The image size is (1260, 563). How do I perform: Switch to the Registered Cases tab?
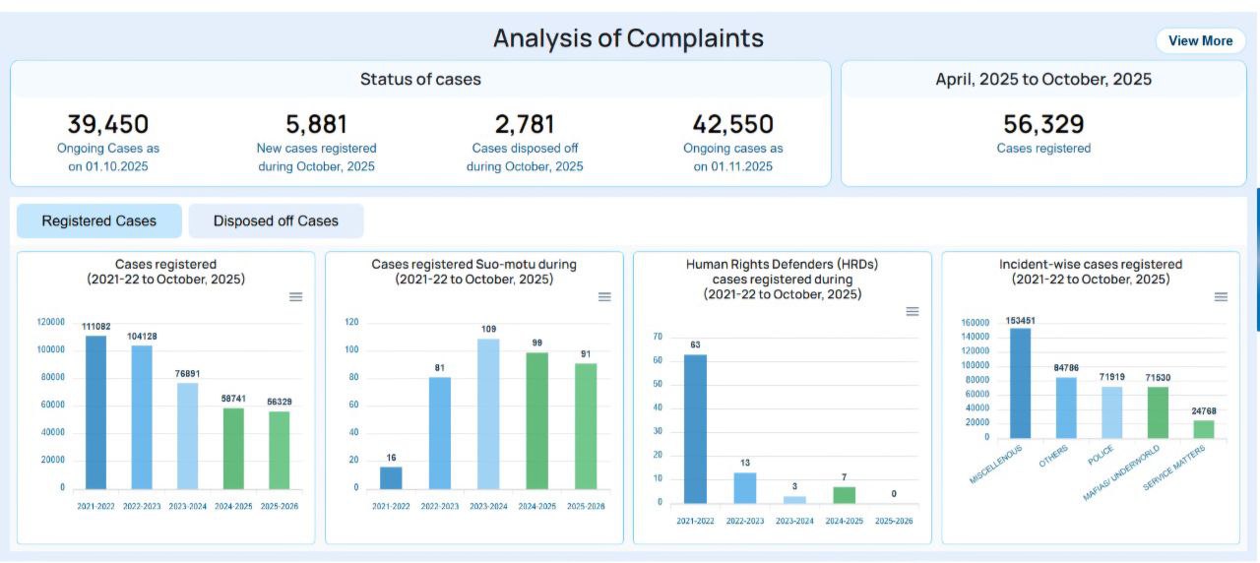[x=98, y=221]
